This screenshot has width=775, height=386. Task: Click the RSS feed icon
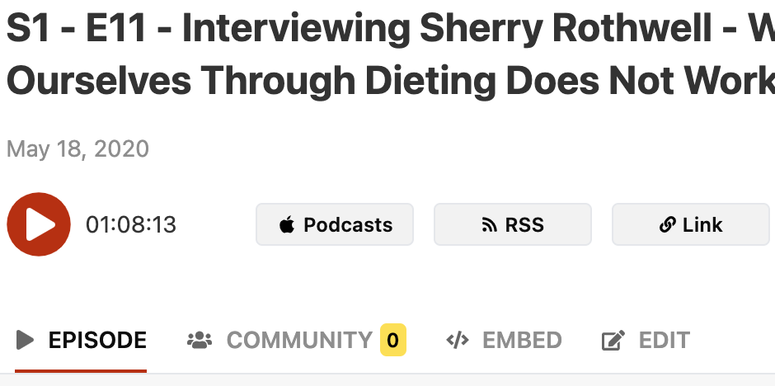(489, 225)
